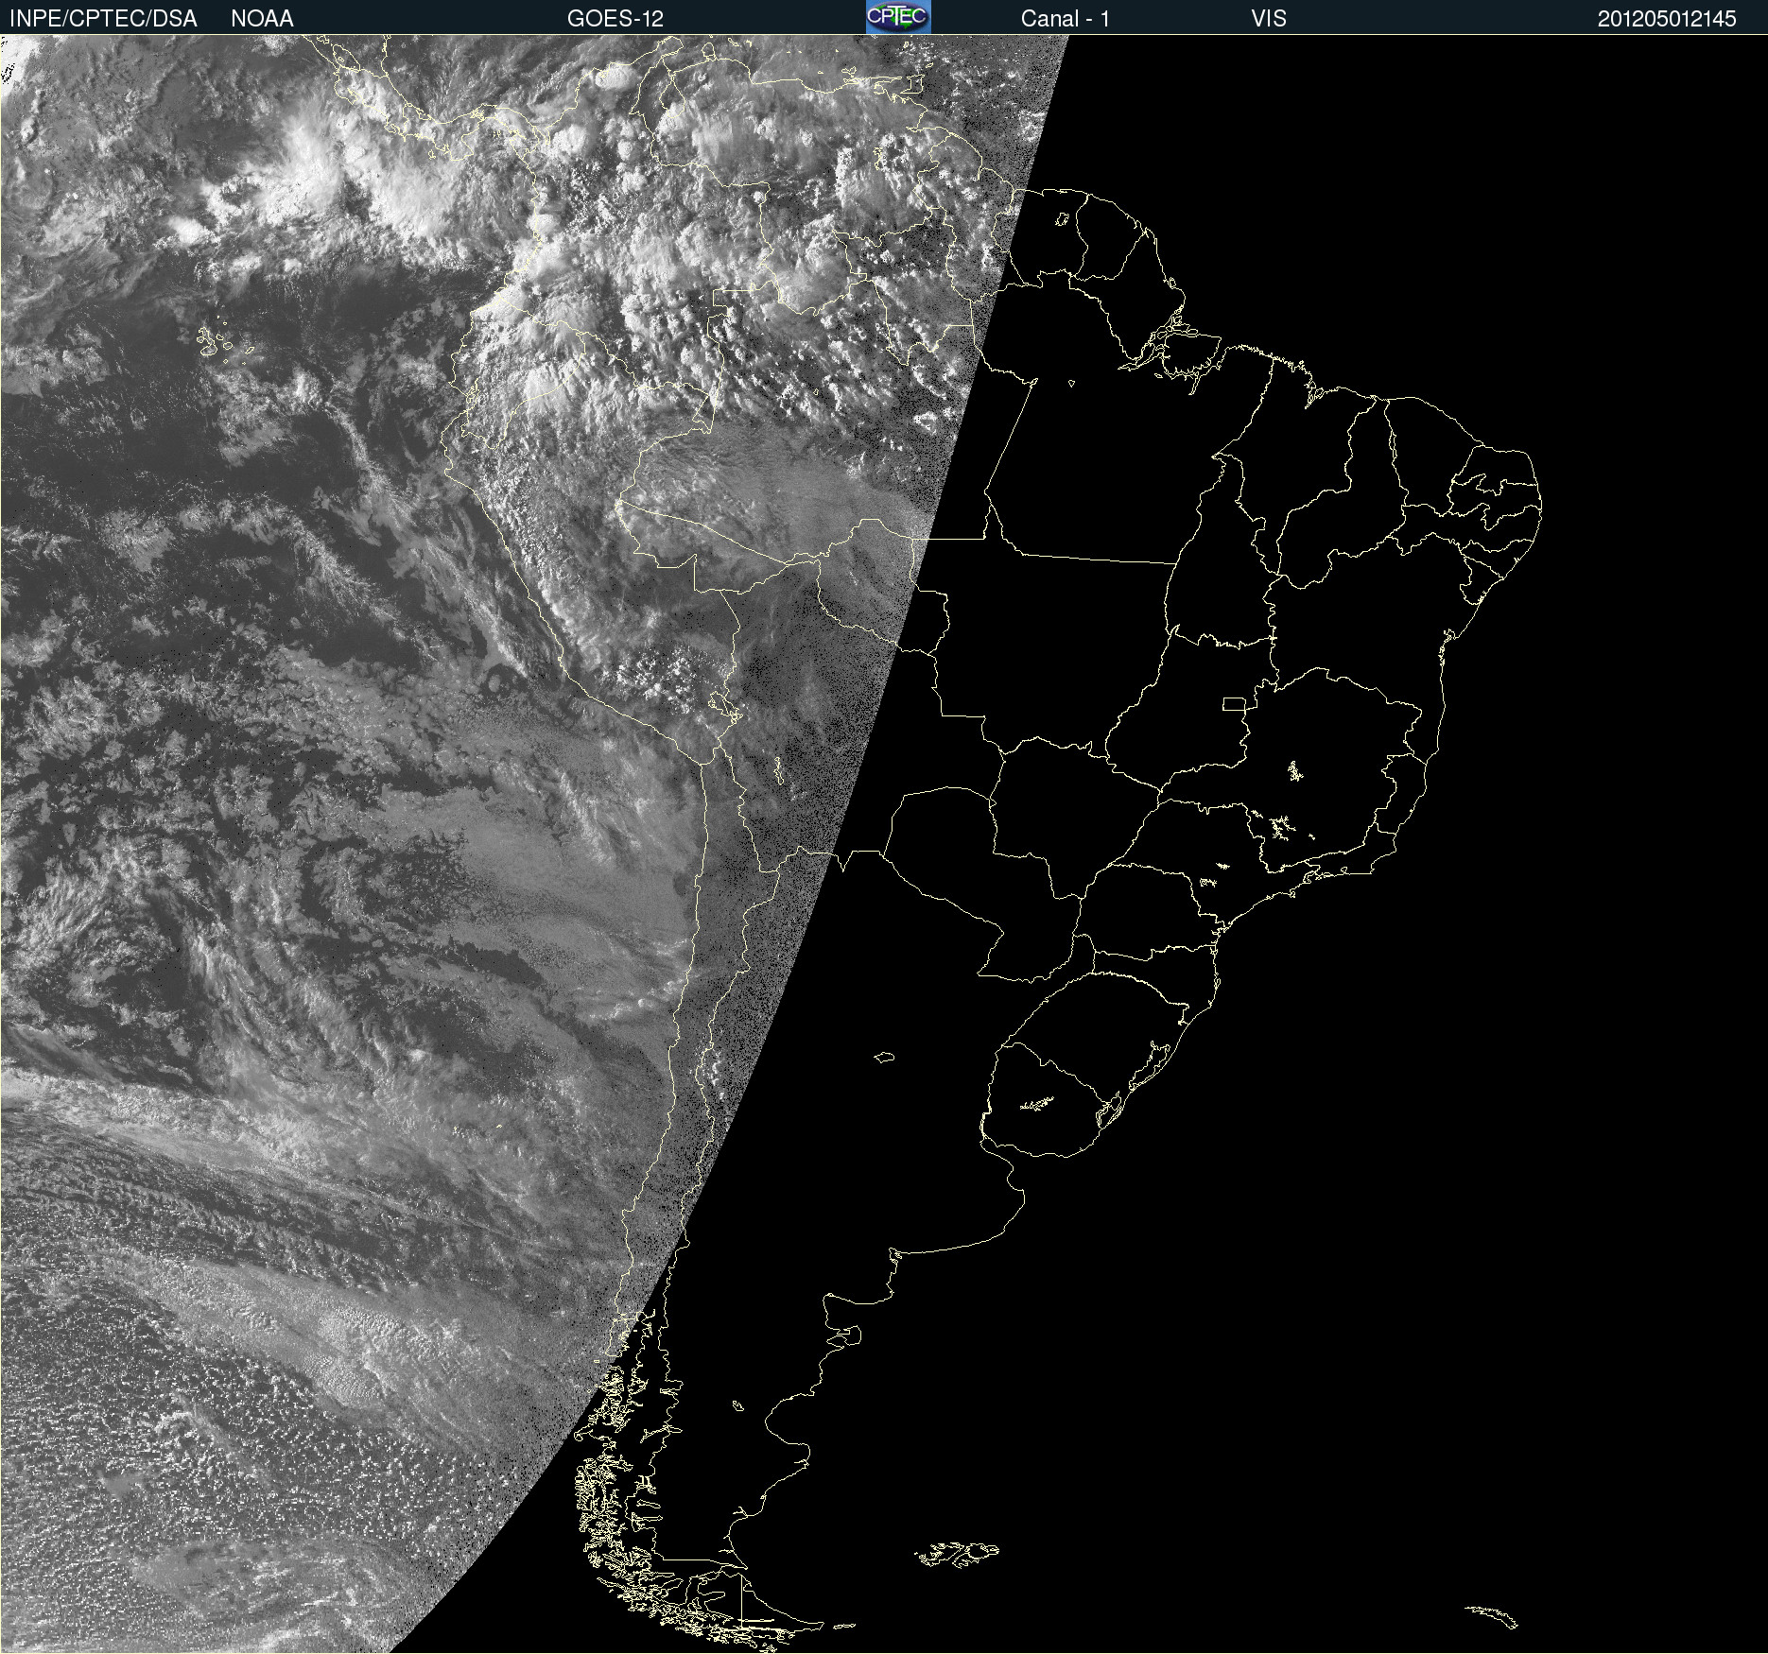1768x1654 pixels.
Task: Click the 'VIS' label in header
Action: (x=1269, y=19)
